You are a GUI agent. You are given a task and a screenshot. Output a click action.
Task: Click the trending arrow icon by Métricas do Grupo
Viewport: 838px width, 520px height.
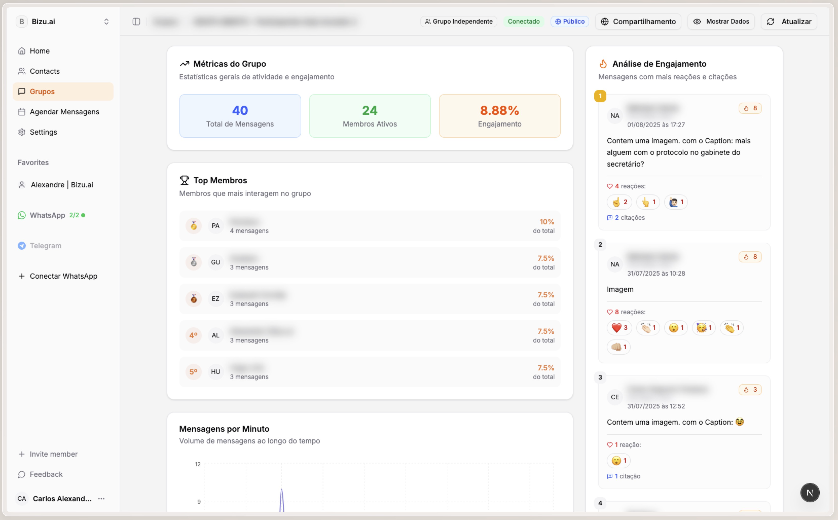pyautogui.click(x=184, y=64)
